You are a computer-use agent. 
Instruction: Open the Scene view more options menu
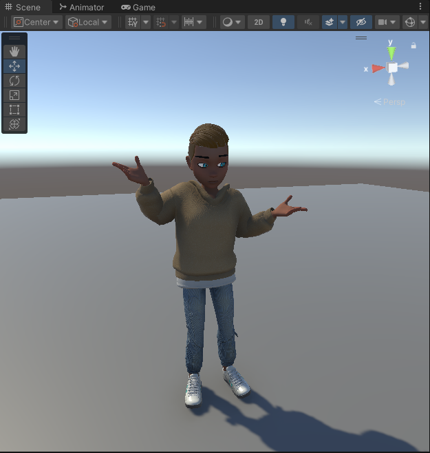[420, 7]
